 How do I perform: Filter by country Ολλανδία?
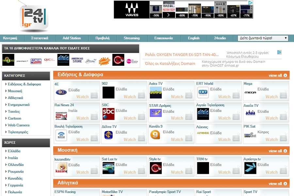pos(16,165)
